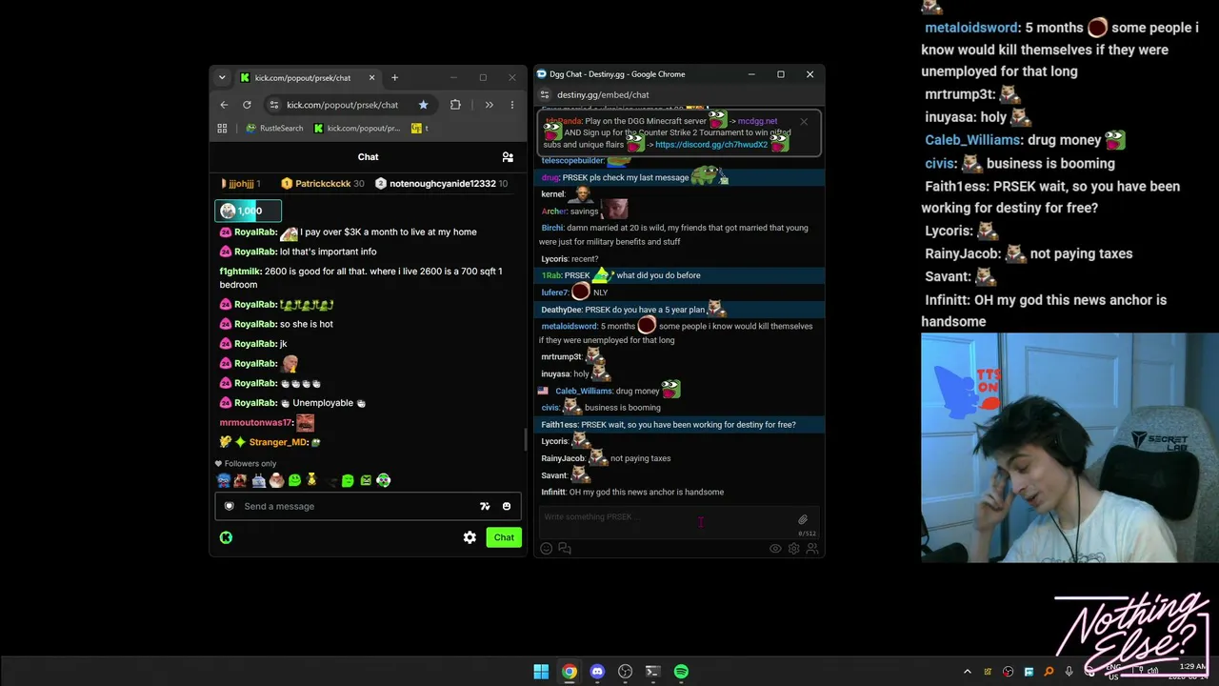Open the yellow 't' bookmark
This screenshot has height=686, width=1219.
(x=420, y=128)
